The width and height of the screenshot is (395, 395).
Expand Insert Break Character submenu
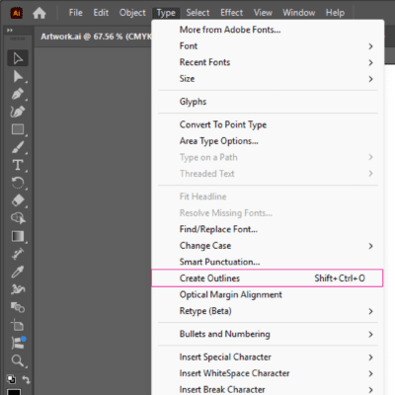(268, 389)
